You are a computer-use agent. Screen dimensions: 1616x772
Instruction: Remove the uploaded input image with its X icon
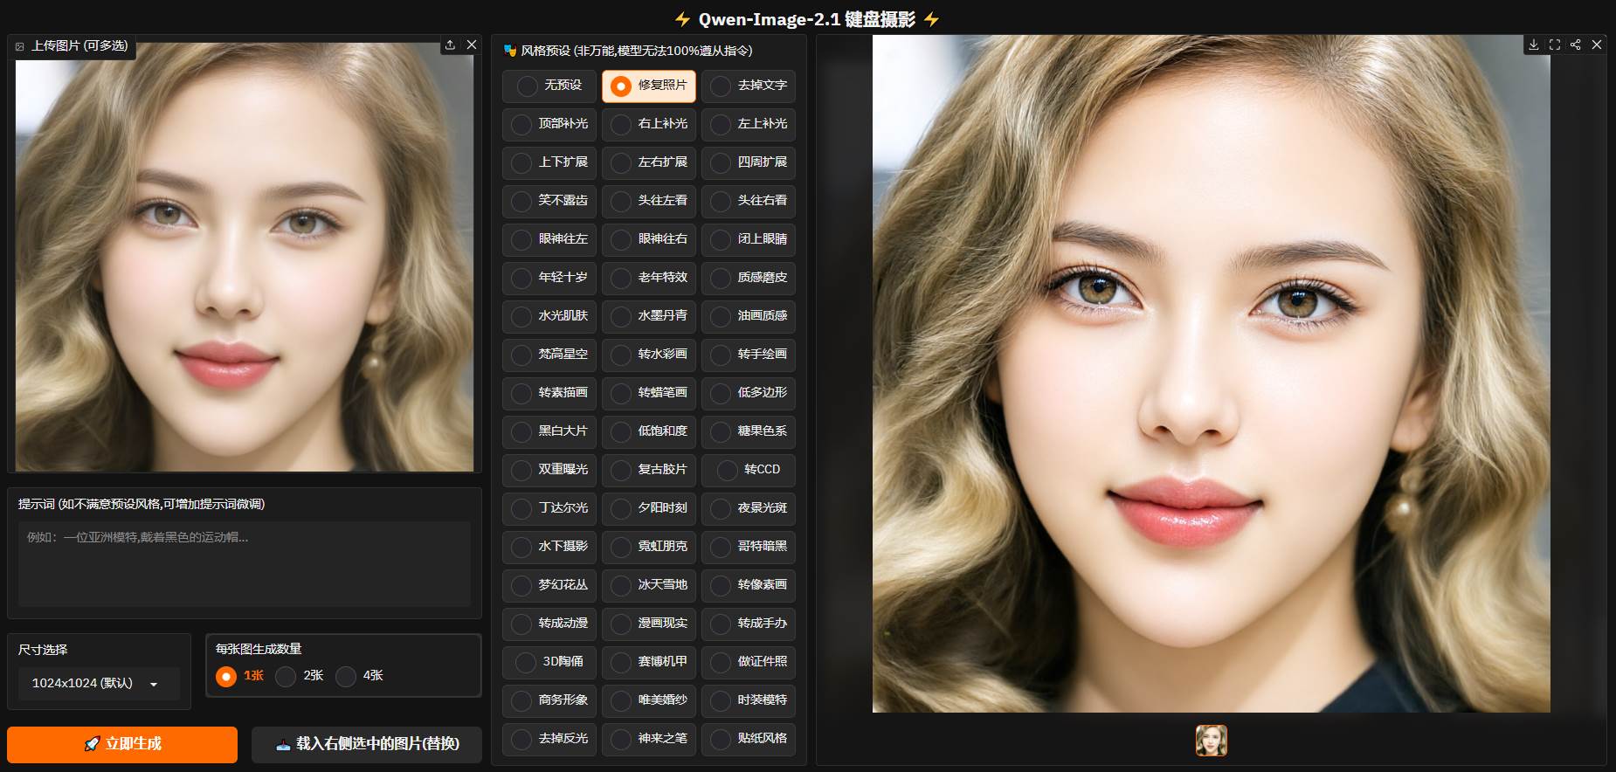(x=472, y=45)
